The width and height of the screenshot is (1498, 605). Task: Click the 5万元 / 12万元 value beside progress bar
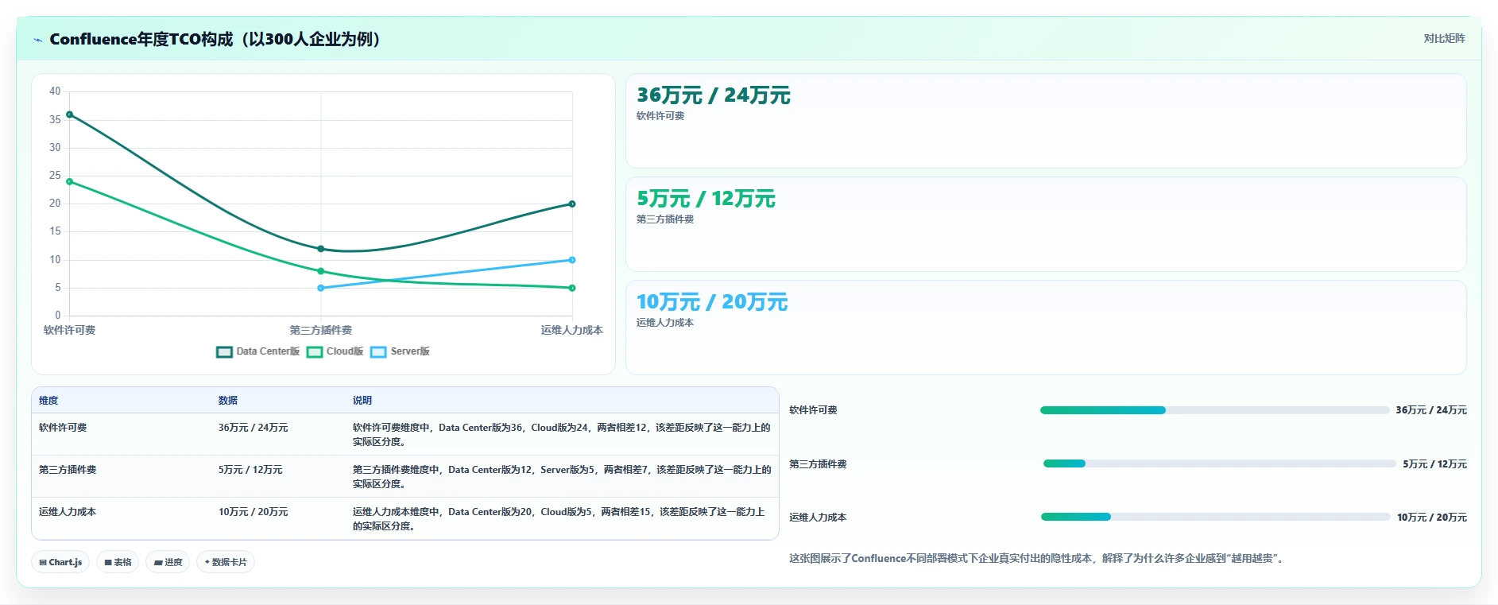point(1435,463)
